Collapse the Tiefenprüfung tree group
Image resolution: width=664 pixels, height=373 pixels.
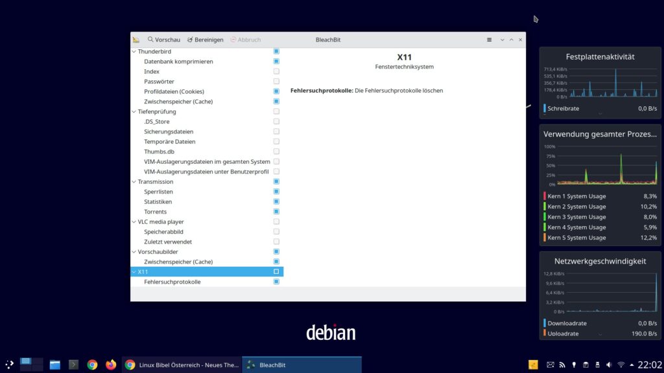pyautogui.click(x=134, y=111)
